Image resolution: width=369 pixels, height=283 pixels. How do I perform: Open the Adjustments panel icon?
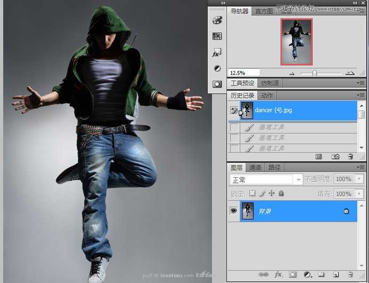(217, 68)
